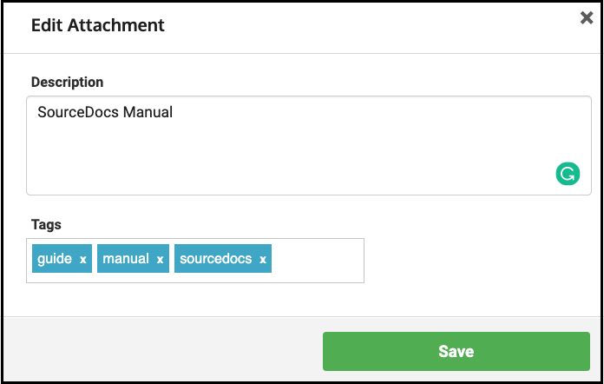The height and width of the screenshot is (384, 604).
Task: Click the Edit Attachment dialog title
Action: click(98, 25)
